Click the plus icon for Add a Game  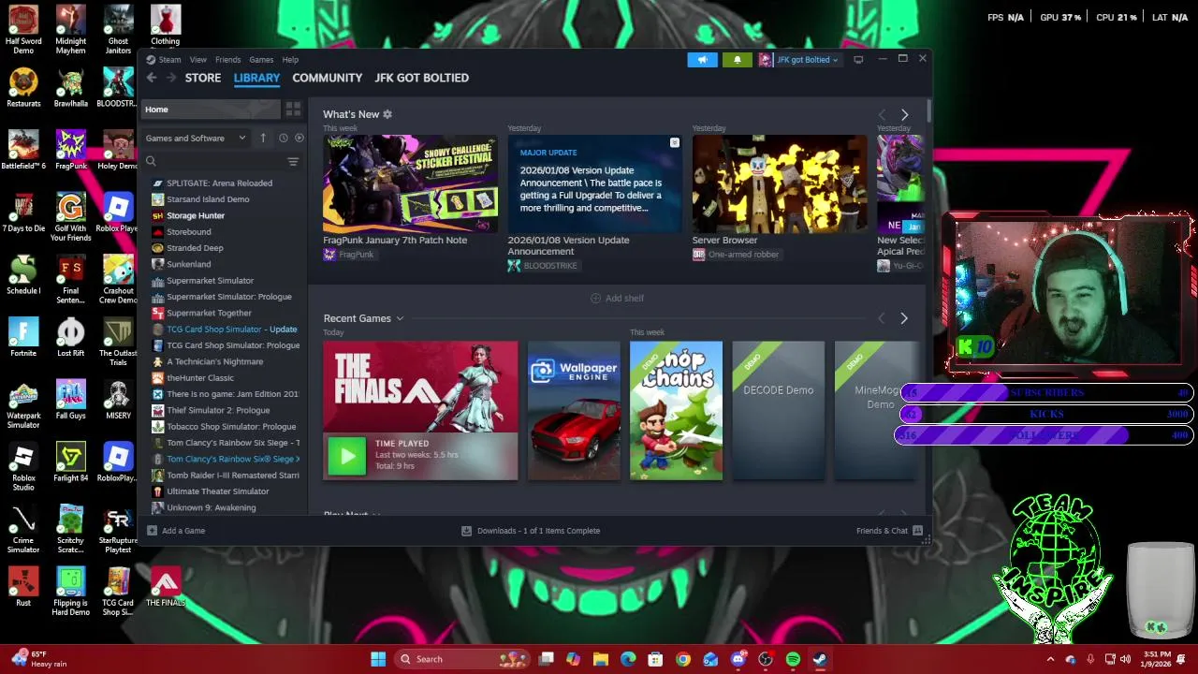(x=152, y=531)
